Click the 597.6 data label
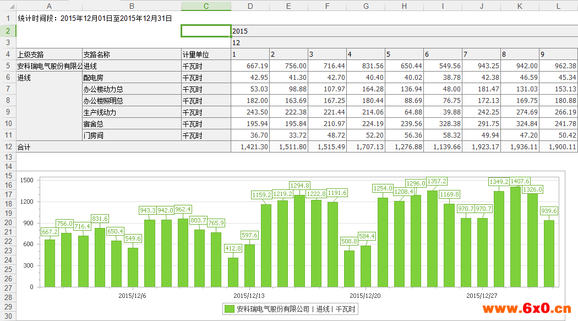 249,235
